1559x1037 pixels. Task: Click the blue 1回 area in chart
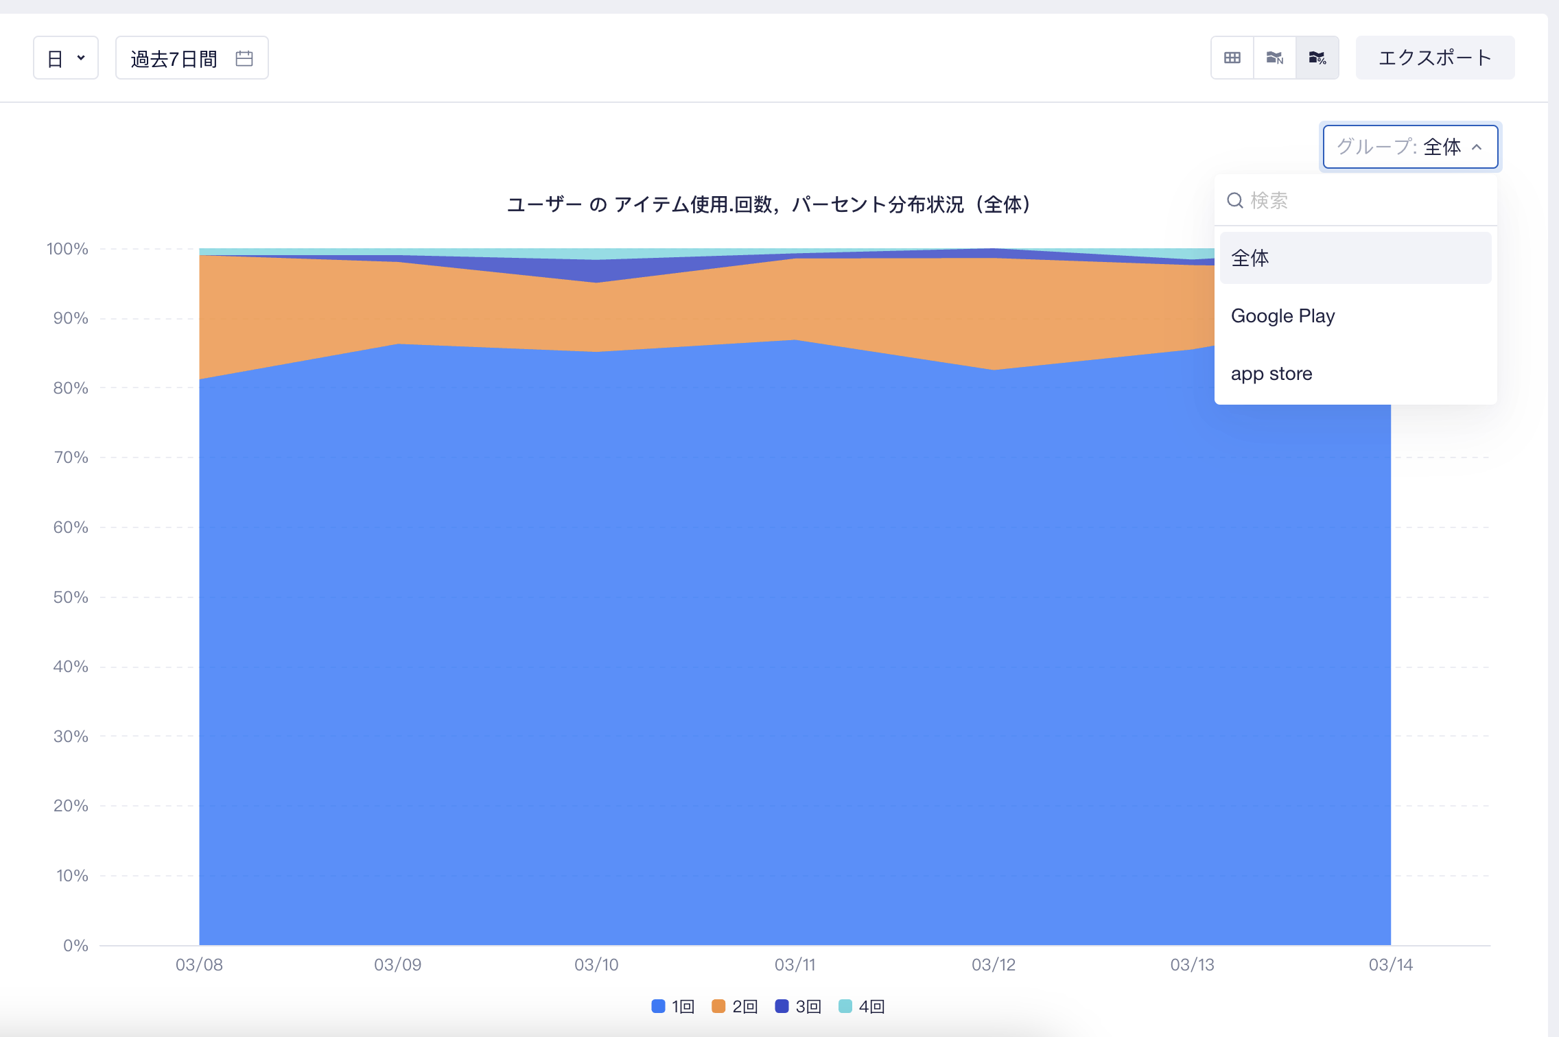[686, 652]
